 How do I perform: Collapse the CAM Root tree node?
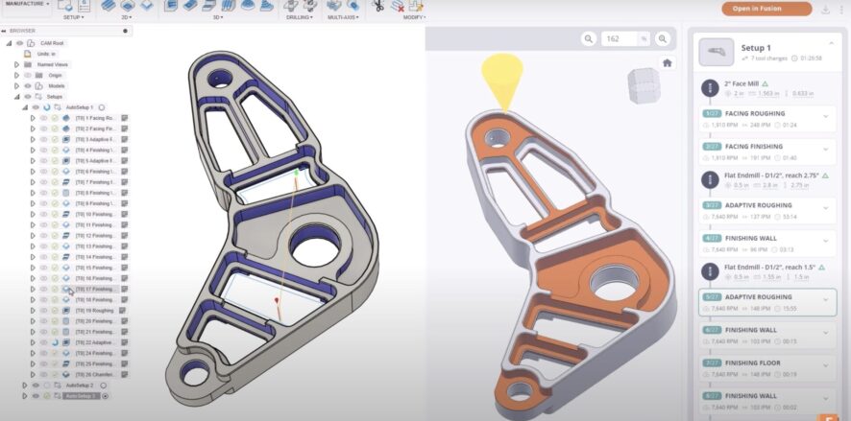pyautogui.click(x=9, y=43)
